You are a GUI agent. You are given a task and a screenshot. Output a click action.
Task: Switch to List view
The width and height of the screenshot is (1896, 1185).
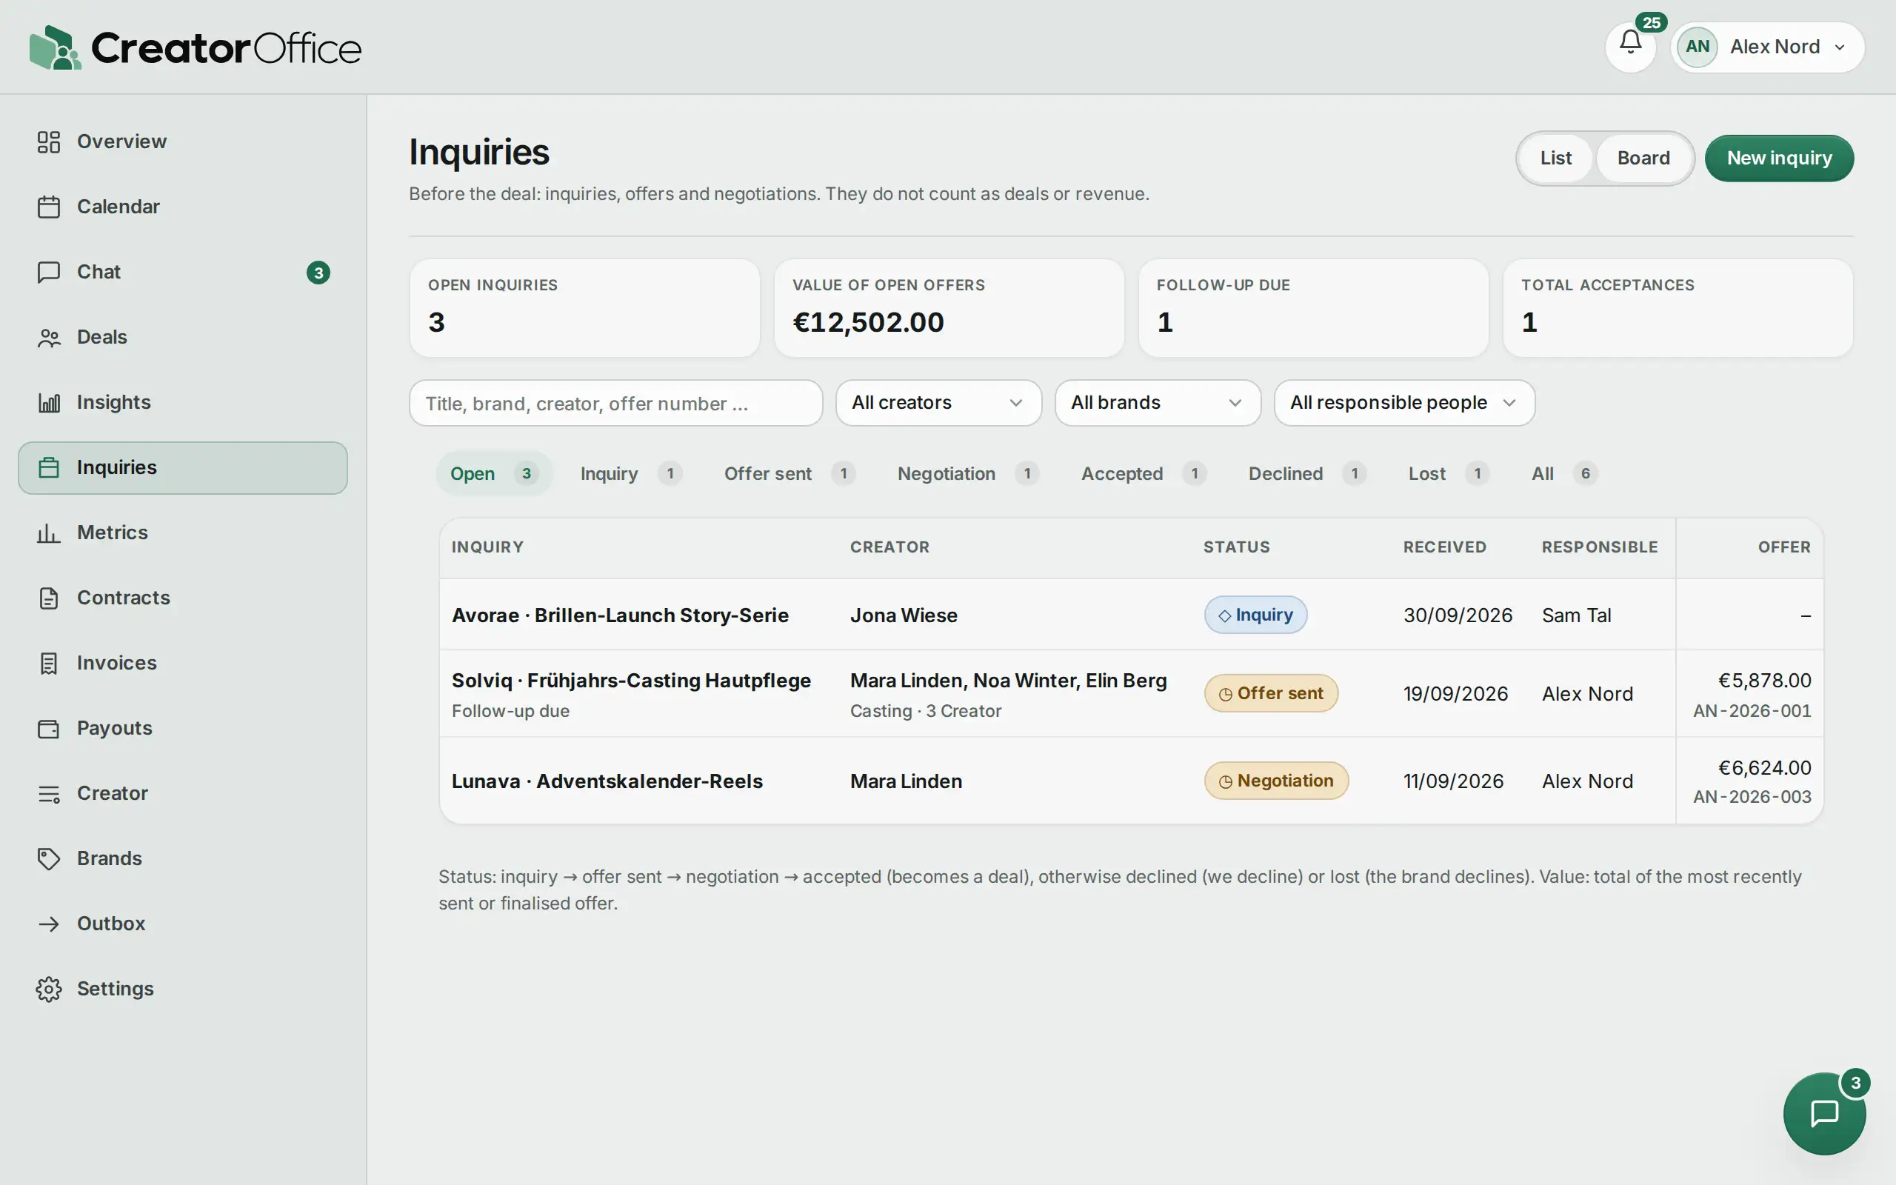[1555, 158]
